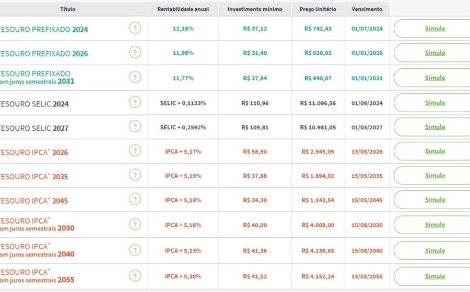The image size is (470, 292).
Task: Select the R$ 37,12 minimum investment
Action: (255, 29)
